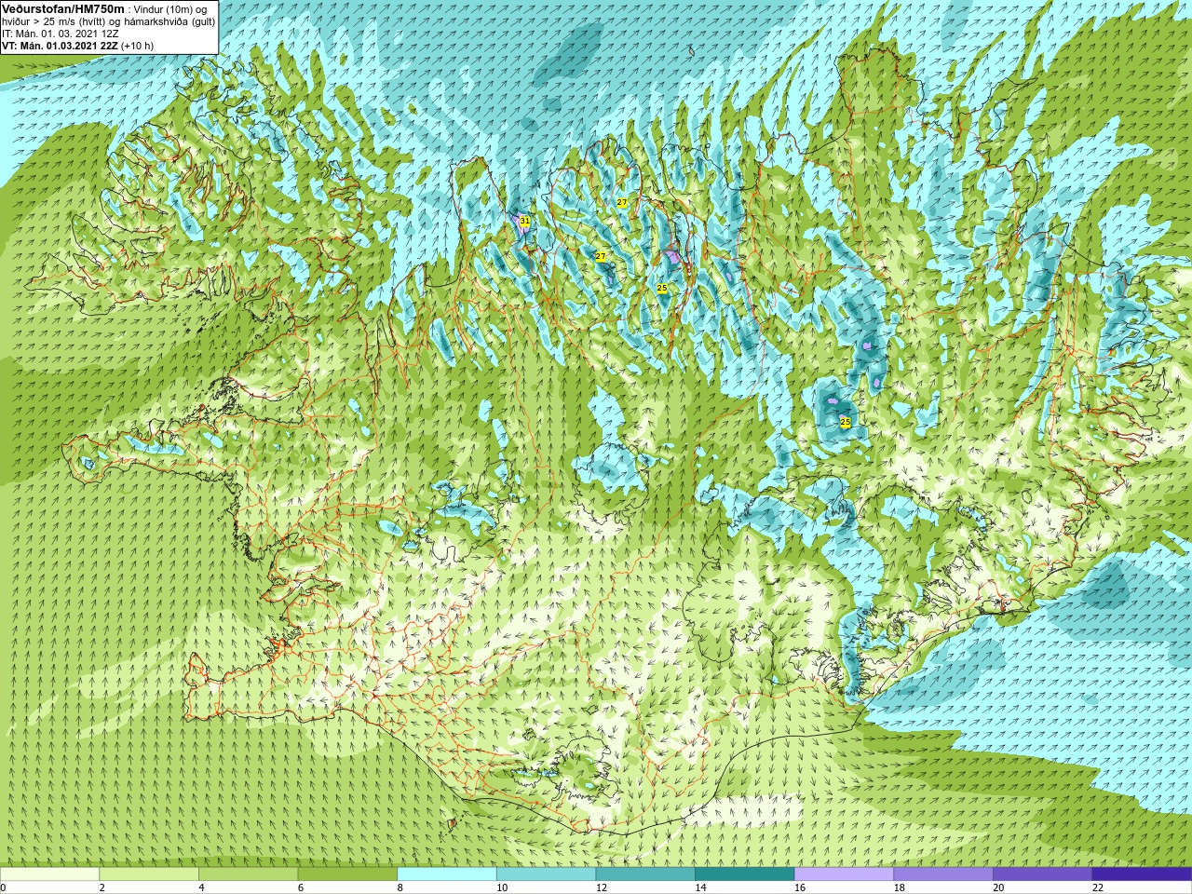Click the legend scale number 8
Image resolution: width=1192 pixels, height=894 pixels.
pos(400,887)
